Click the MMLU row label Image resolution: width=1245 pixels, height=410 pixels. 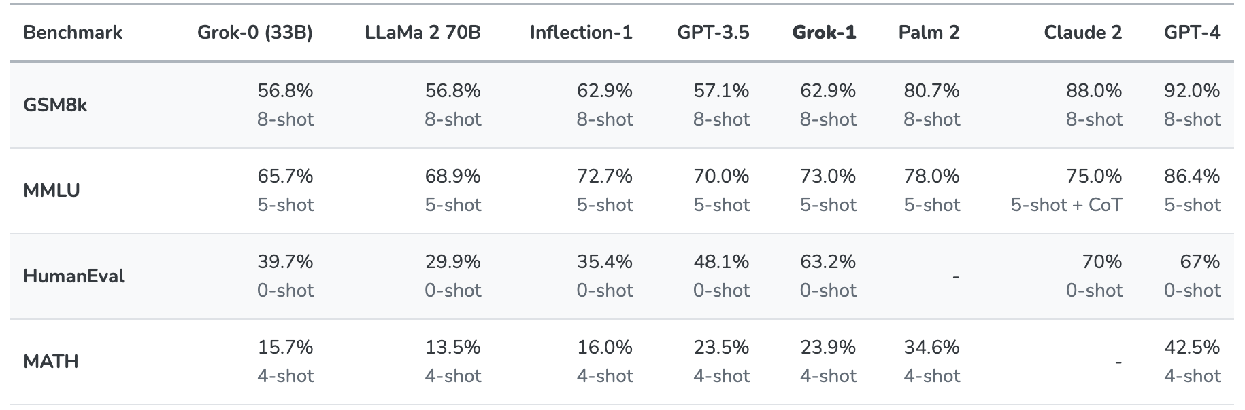click(x=52, y=191)
